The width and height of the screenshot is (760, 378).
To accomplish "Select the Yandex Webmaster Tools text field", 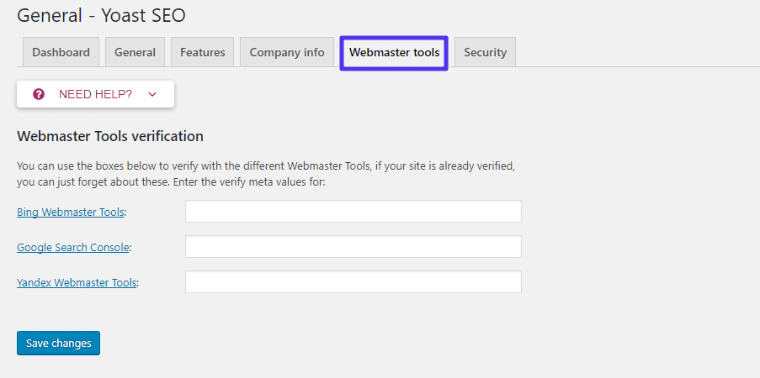I will [x=353, y=282].
